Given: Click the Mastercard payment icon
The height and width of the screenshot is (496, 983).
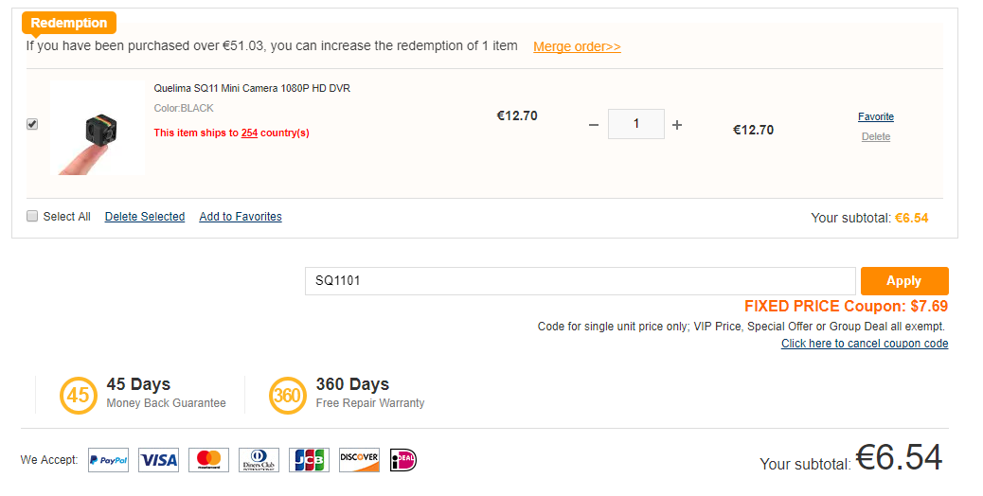Looking at the screenshot, I should tap(208, 460).
